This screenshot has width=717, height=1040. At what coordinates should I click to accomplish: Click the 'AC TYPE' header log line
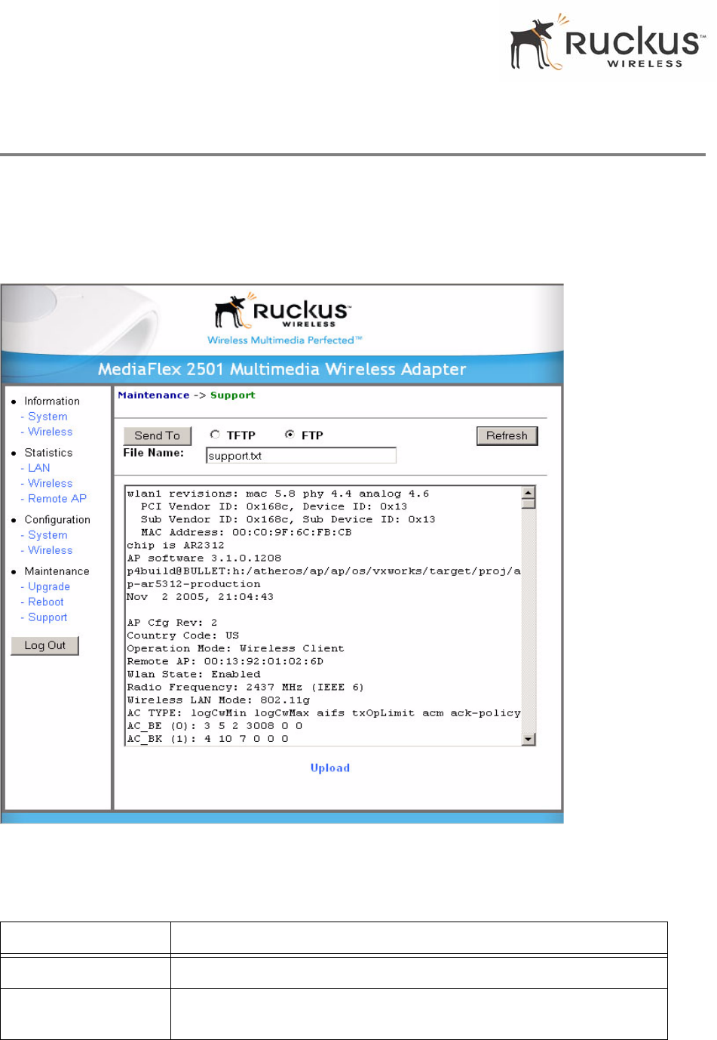click(x=323, y=712)
